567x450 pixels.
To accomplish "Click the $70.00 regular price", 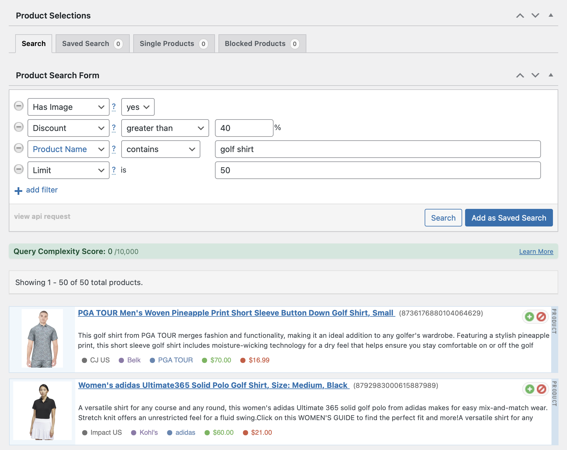I will (x=221, y=360).
